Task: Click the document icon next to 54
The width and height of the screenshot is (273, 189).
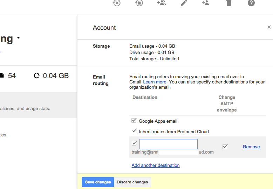Action: click(2, 76)
